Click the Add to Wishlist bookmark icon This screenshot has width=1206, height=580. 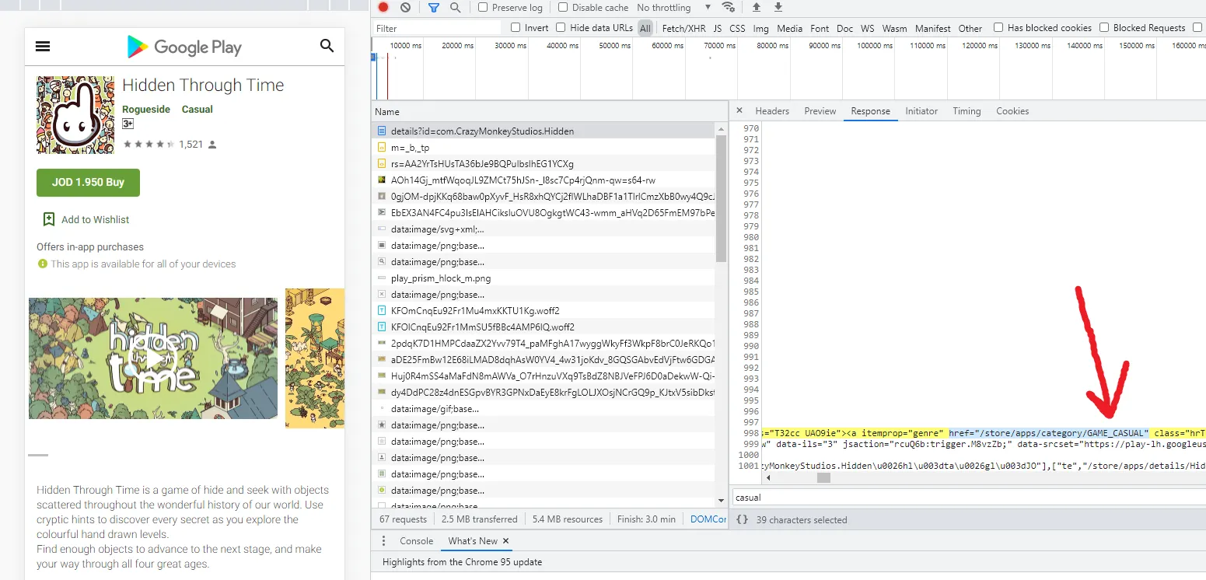(48, 219)
